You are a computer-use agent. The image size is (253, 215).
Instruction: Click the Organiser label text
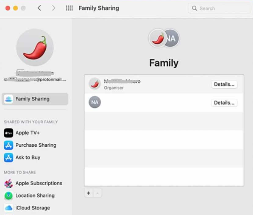[x=114, y=88]
